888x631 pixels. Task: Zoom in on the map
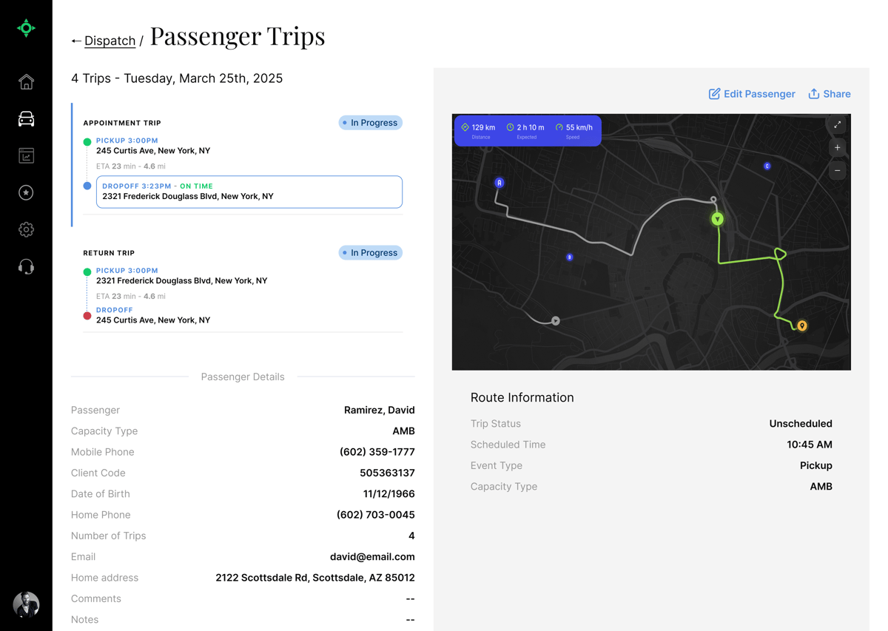tap(837, 148)
